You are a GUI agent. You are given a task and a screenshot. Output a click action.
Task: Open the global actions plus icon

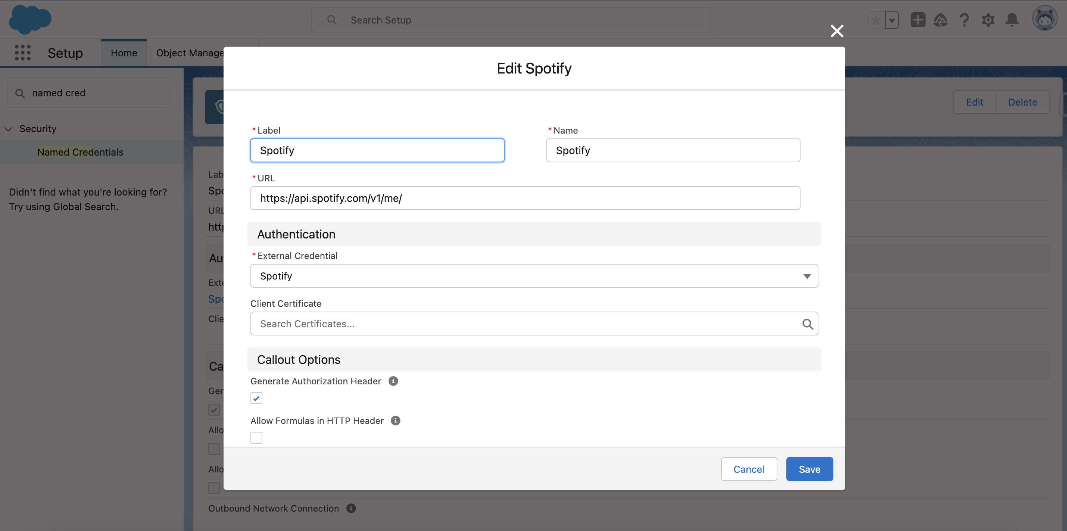(x=917, y=20)
